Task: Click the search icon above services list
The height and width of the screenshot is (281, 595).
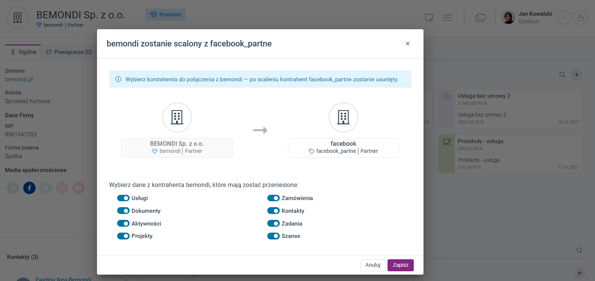Action: point(562,75)
